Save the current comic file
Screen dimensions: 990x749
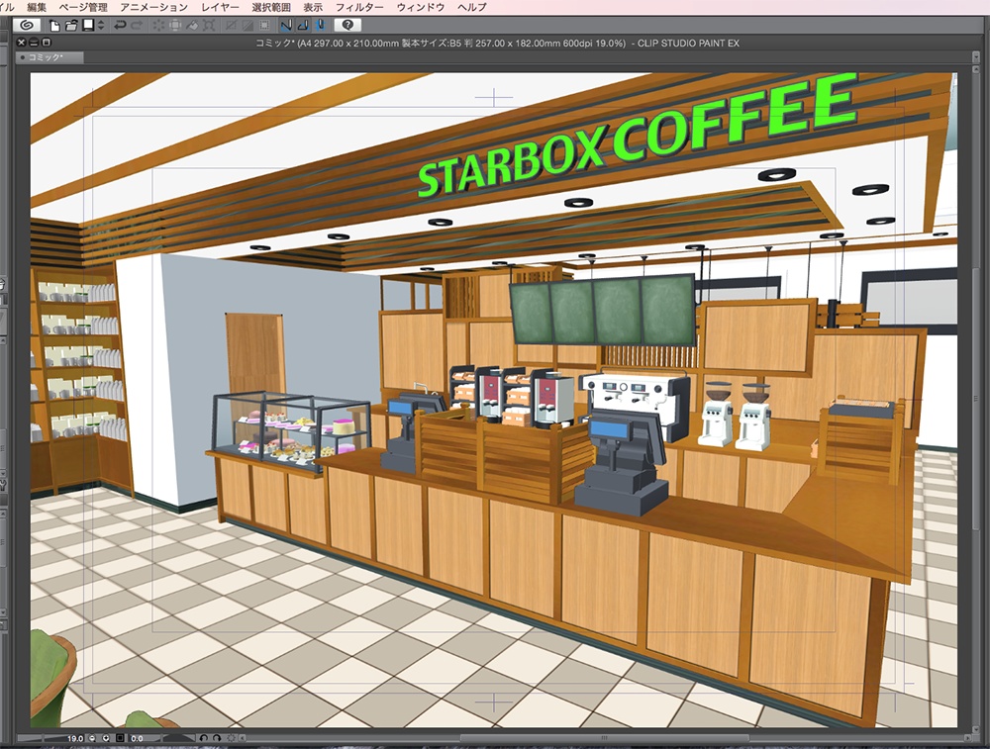click(x=88, y=26)
